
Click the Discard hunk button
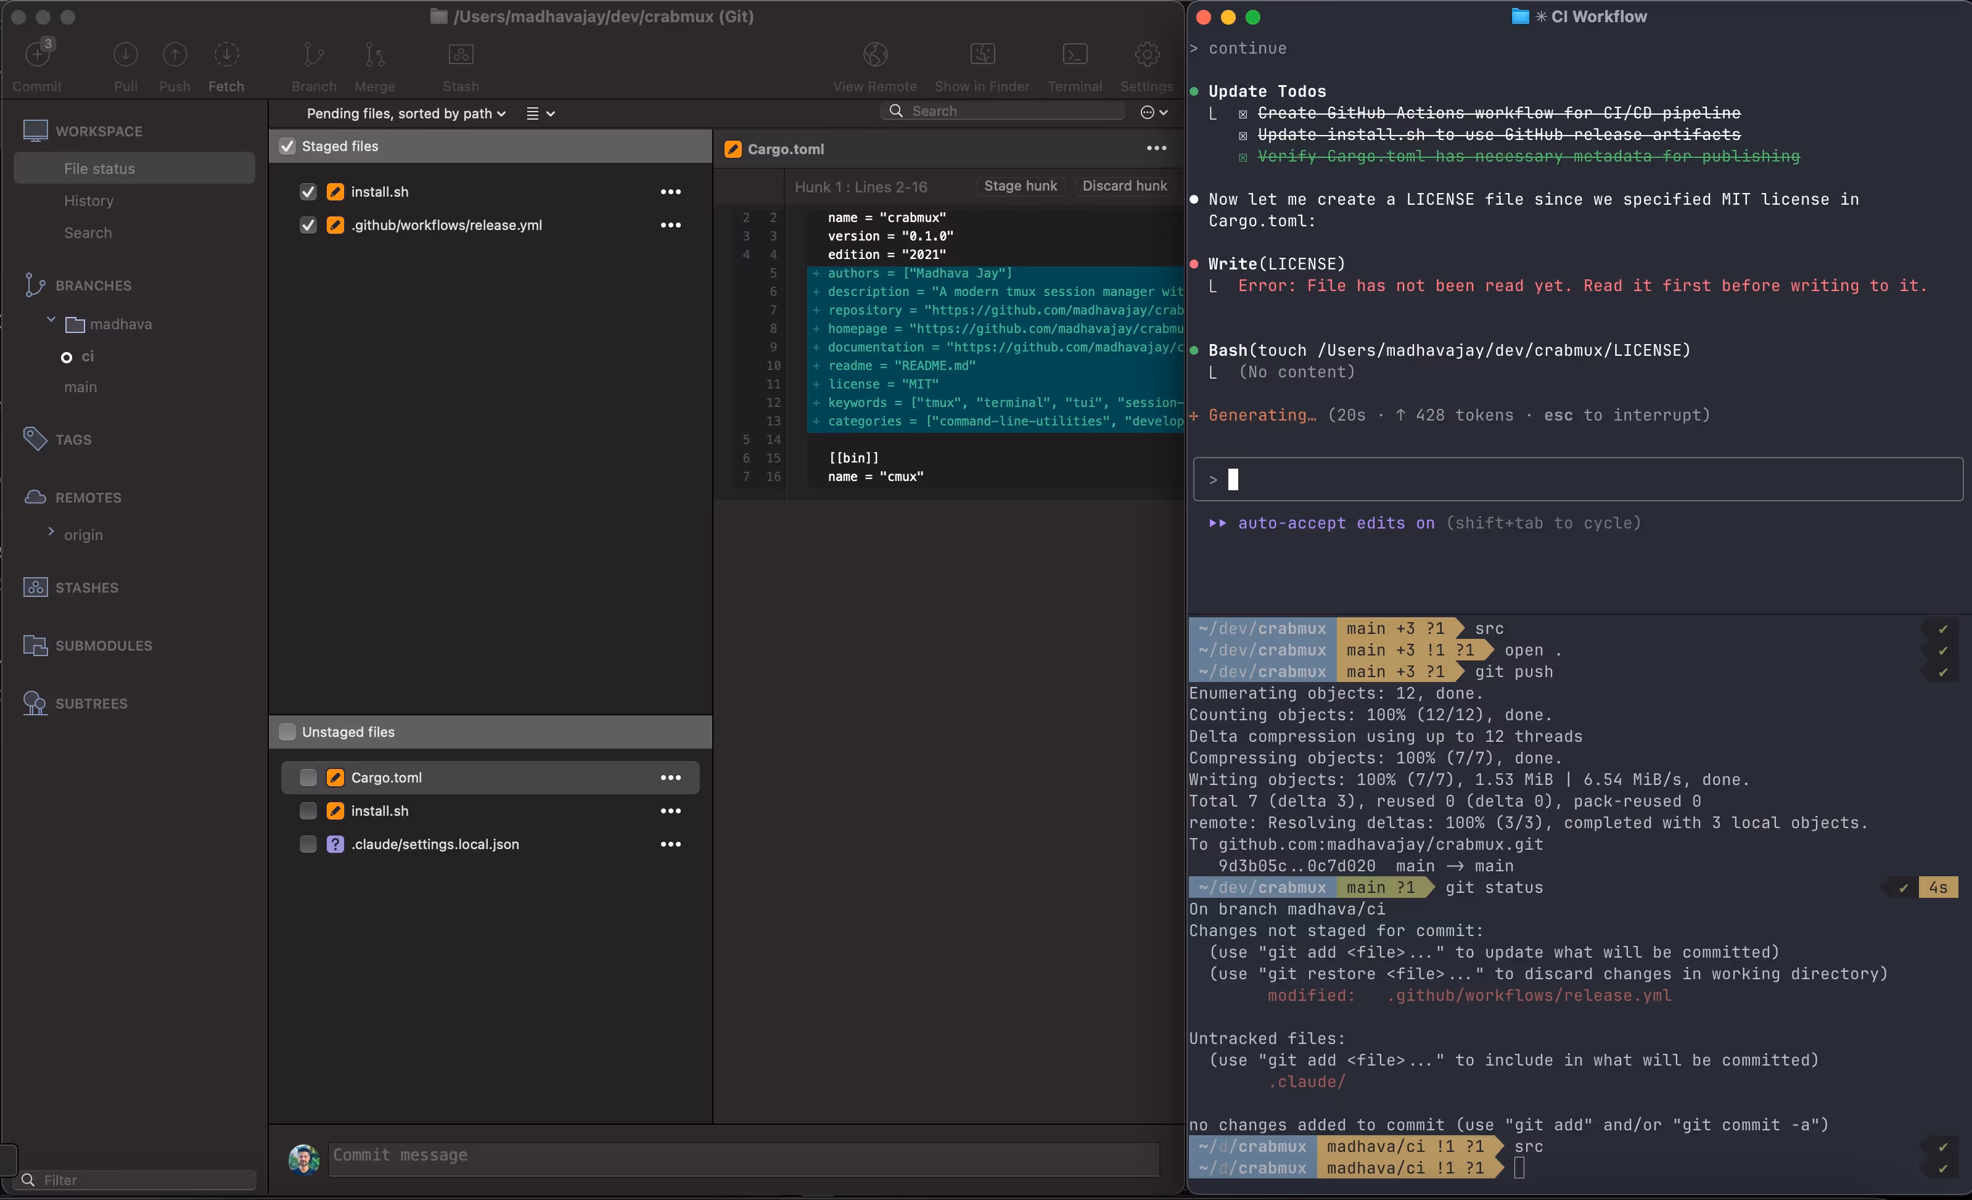(1125, 186)
